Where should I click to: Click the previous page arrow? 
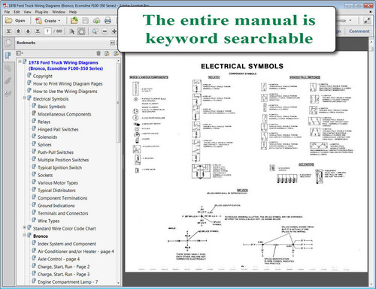tap(18, 32)
